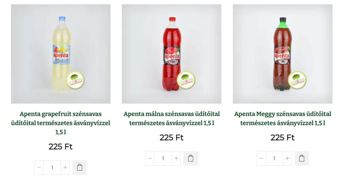Click the green tree badge on grapefruit product

point(75,80)
